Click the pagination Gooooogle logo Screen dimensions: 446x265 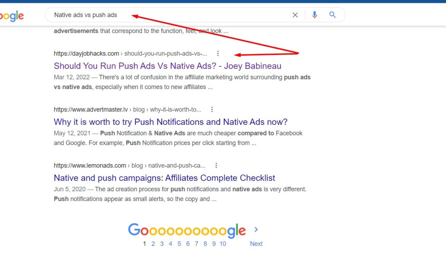(x=187, y=230)
